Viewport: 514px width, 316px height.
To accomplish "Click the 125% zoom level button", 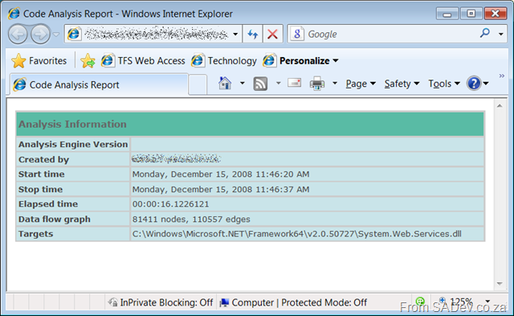I will [456, 302].
